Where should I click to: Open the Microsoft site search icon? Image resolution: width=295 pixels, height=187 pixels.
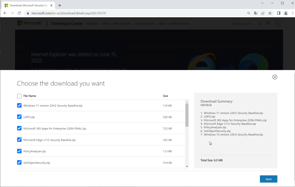click(260, 24)
